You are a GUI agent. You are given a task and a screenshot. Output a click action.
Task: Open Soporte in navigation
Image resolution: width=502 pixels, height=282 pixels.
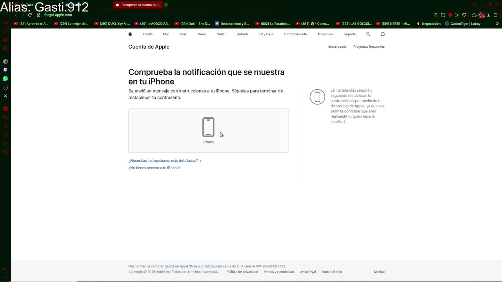click(x=350, y=34)
